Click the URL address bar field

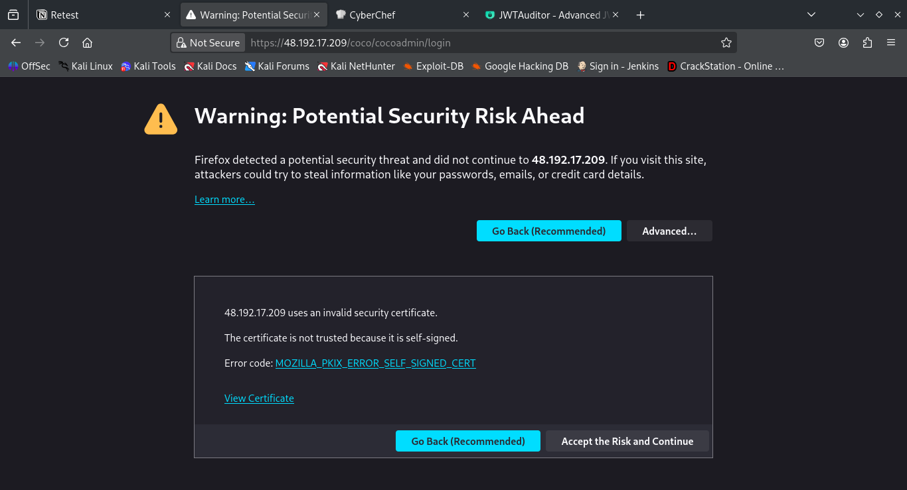[x=481, y=42]
